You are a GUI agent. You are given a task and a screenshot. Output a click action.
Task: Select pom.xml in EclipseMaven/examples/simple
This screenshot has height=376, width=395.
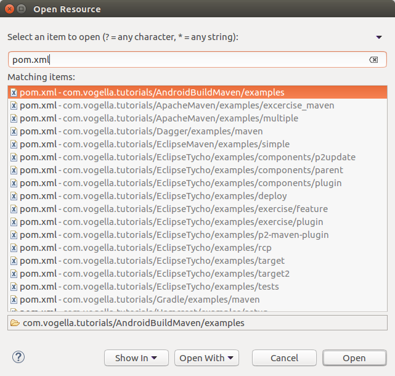tap(197, 144)
